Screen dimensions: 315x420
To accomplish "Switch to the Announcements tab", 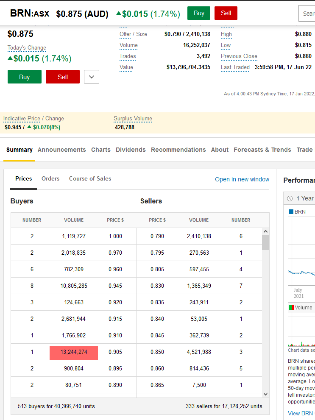I will (61, 150).
